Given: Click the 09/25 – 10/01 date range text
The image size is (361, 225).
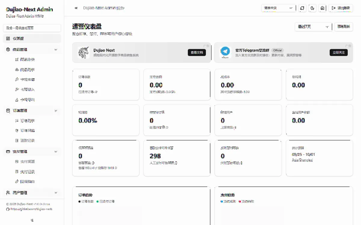Looking at the screenshot, I should [x=304, y=154].
